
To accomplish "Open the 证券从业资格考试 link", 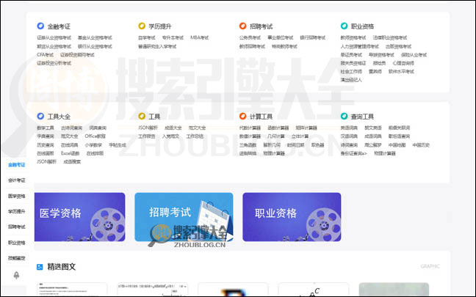I will [54, 38].
